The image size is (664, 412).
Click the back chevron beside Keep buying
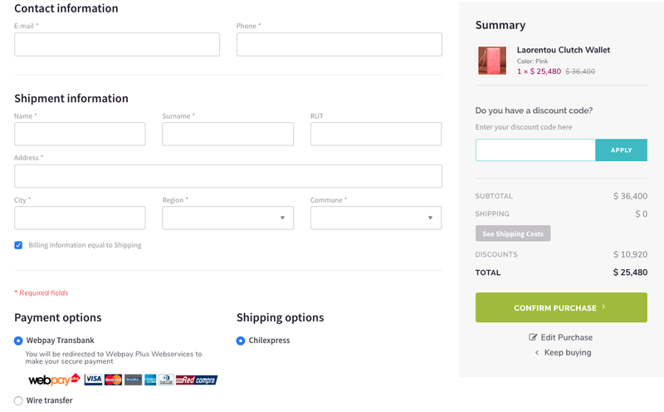[x=537, y=353]
